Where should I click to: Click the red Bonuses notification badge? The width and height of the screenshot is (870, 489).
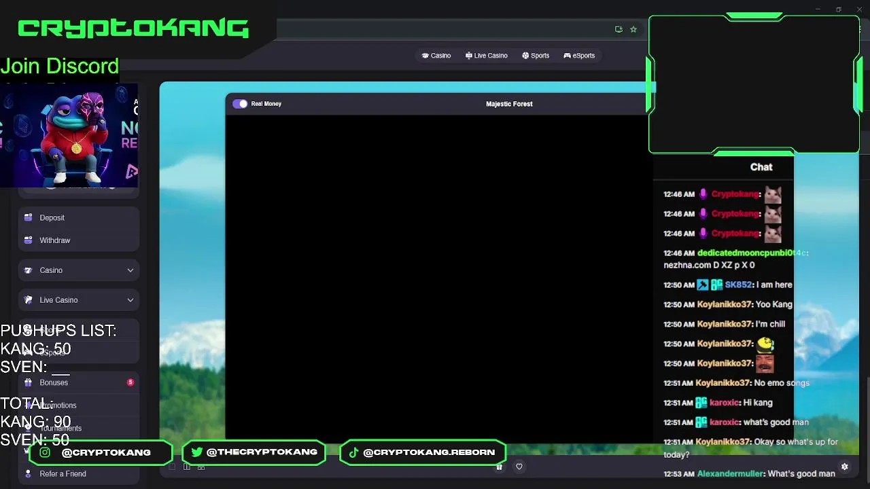tap(130, 382)
